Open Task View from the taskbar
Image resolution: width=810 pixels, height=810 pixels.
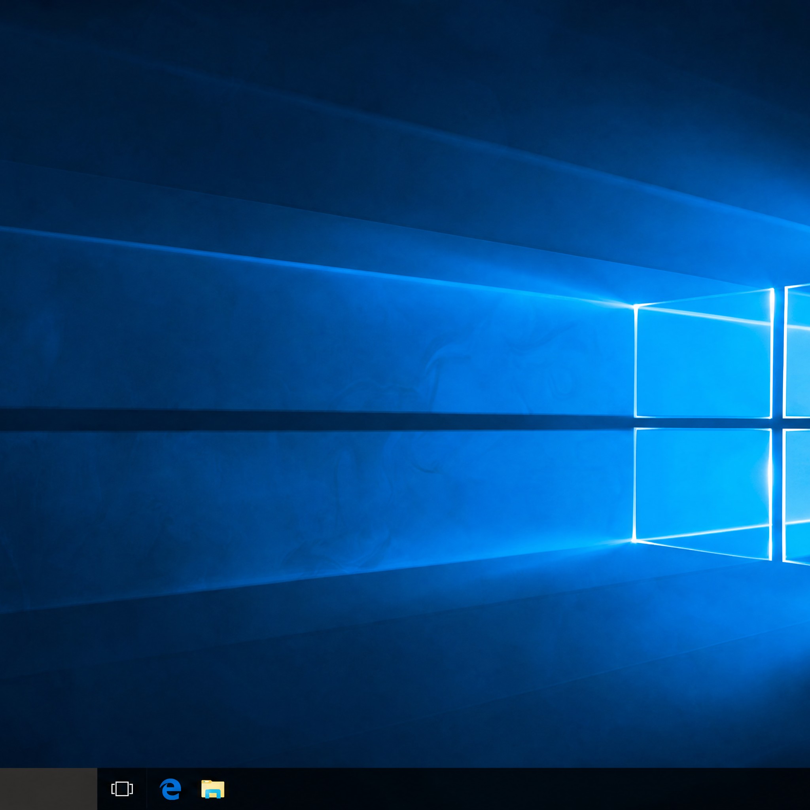point(122,789)
